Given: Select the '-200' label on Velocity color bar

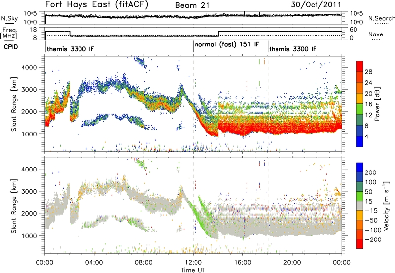Looking at the screenshot, I should [373, 239].
